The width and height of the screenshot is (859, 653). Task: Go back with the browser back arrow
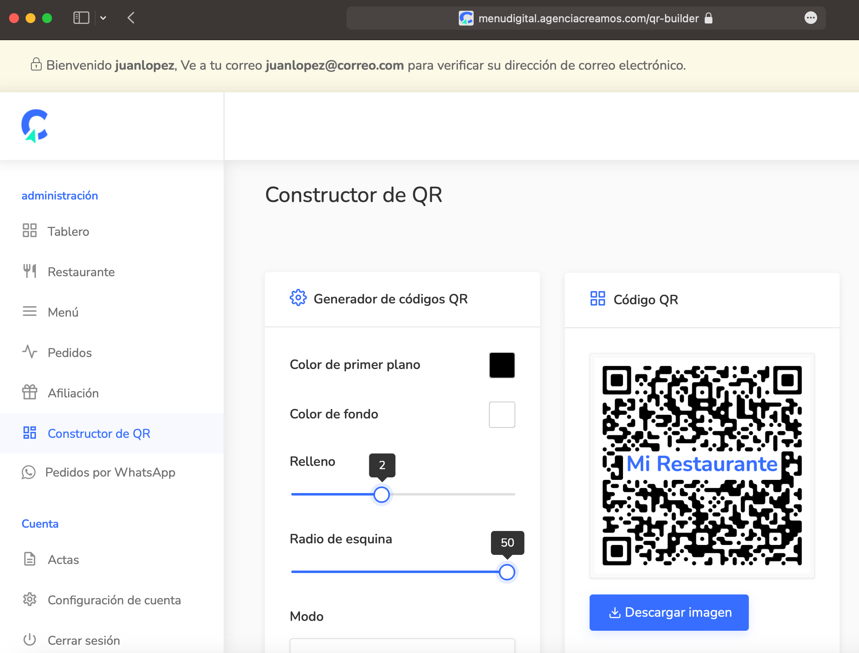tap(131, 18)
